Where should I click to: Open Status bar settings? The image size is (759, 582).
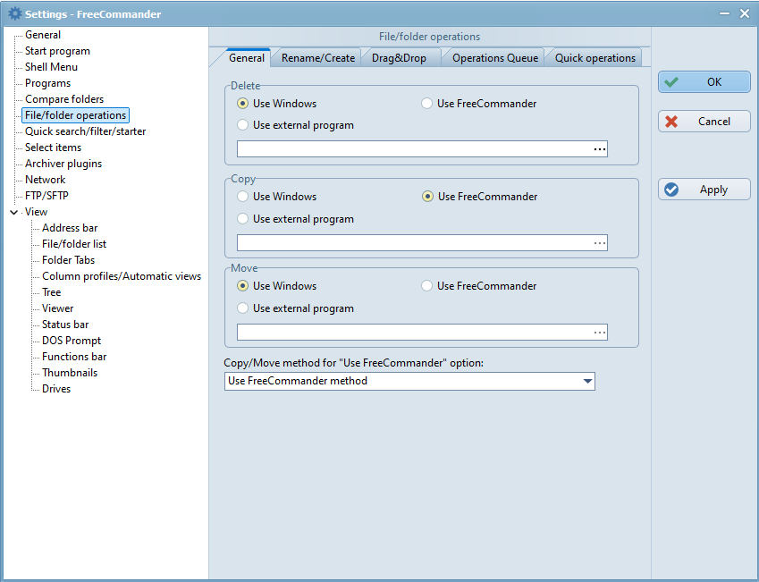[65, 325]
